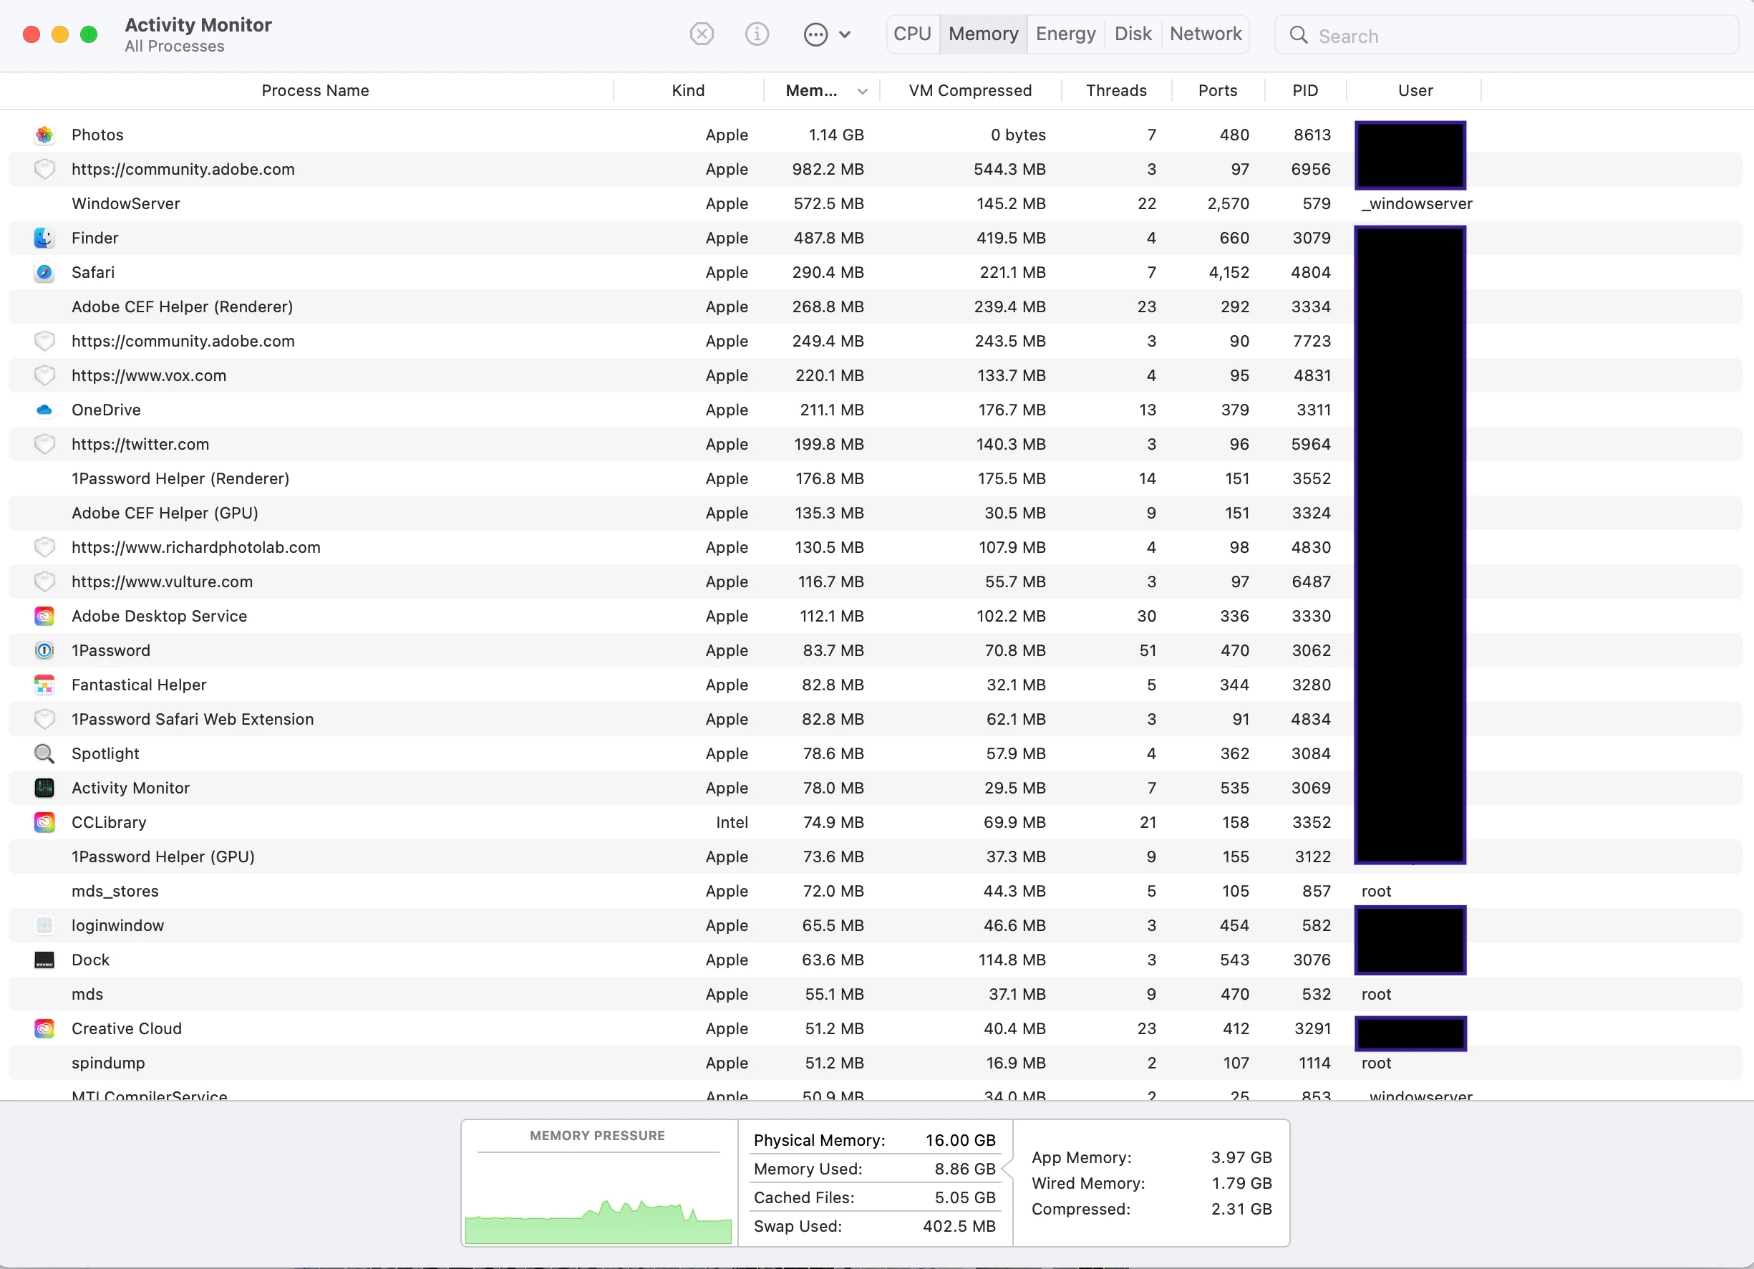Click the Photos app icon in list

44,135
